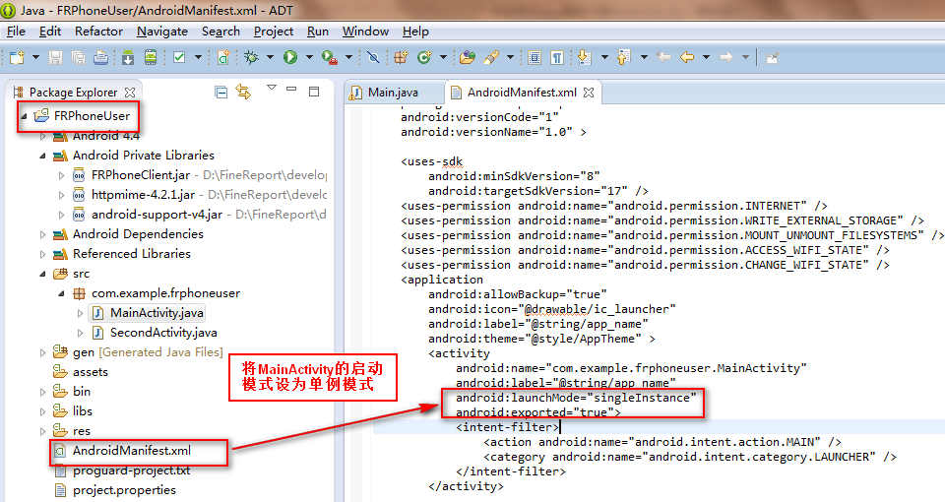Open the Next Annotation dropdown arrow

click(x=603, y=57)
